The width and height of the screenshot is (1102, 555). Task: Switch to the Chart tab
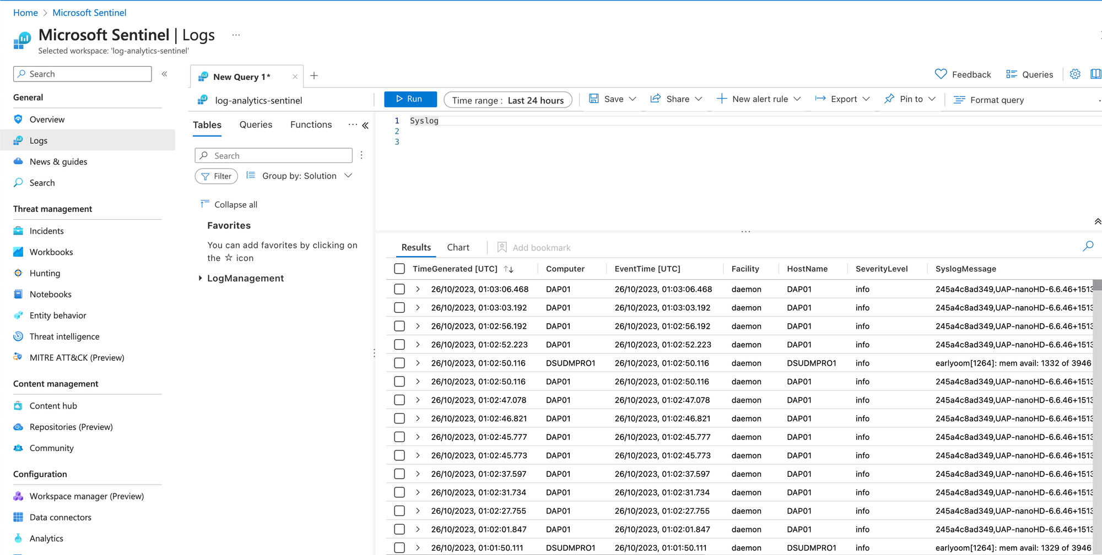[x=458, y=248]
